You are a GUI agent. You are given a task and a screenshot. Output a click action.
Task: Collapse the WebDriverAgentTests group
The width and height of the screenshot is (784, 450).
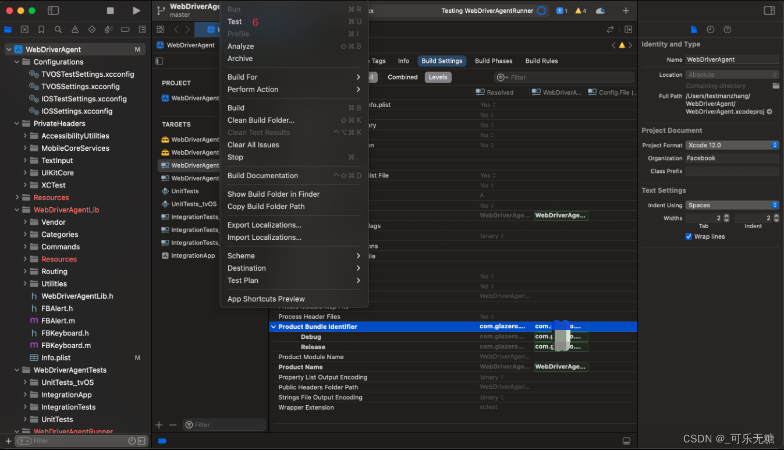17,370
